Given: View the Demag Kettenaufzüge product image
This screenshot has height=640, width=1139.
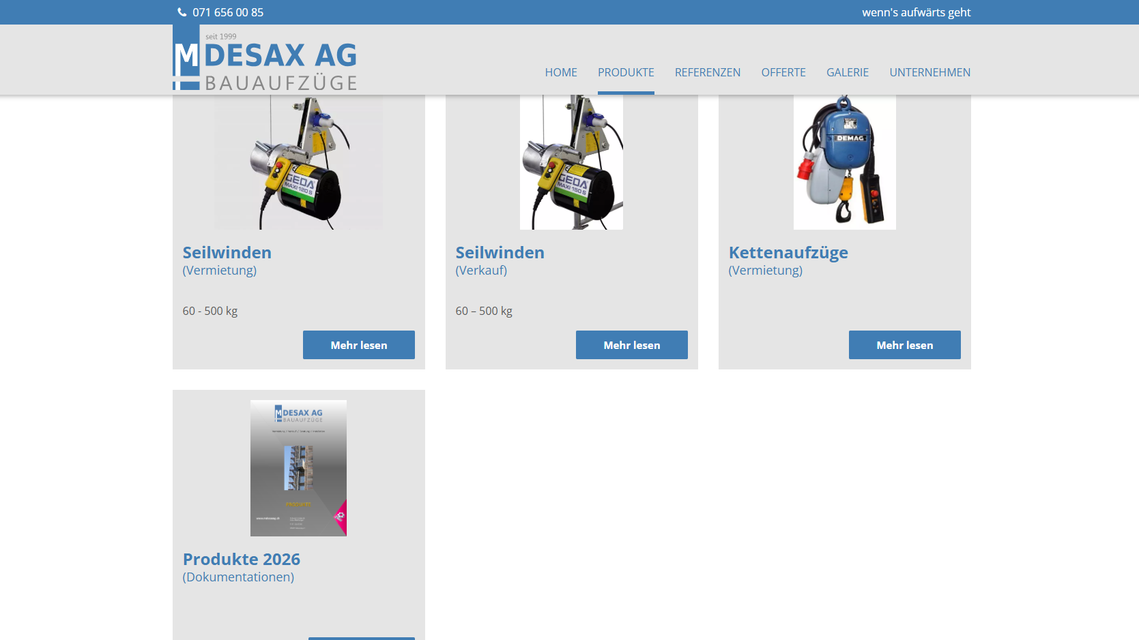Looking at the screenshot, I should tap(845, 162).
